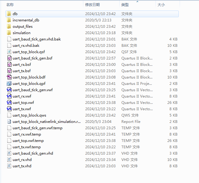Click file name uart_top.vwf
The width and height of the screenshot is (199, 183).
23,103
